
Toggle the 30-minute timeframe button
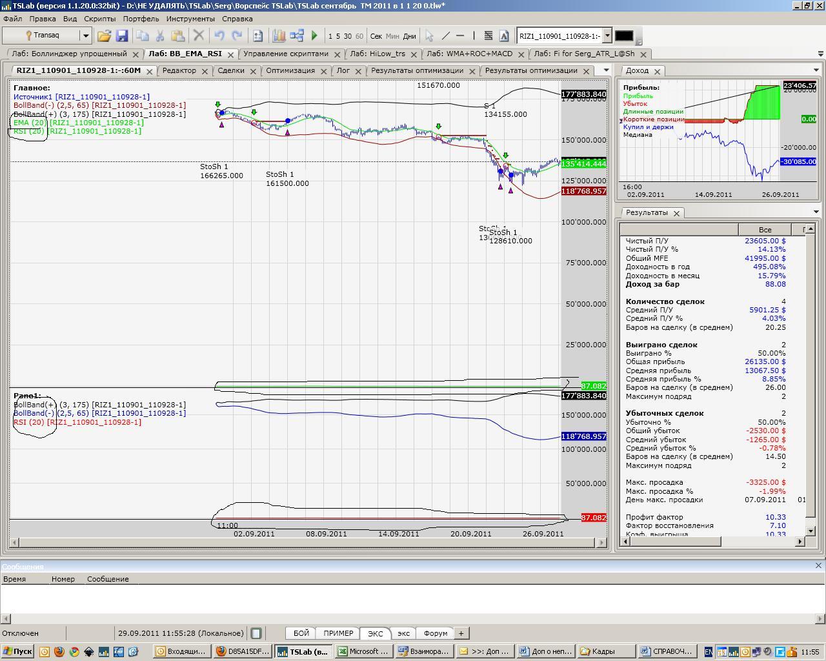point(348,36)
